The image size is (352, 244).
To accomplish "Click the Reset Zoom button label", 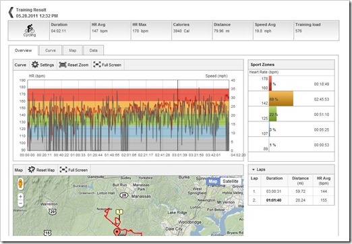I will 78,65.
